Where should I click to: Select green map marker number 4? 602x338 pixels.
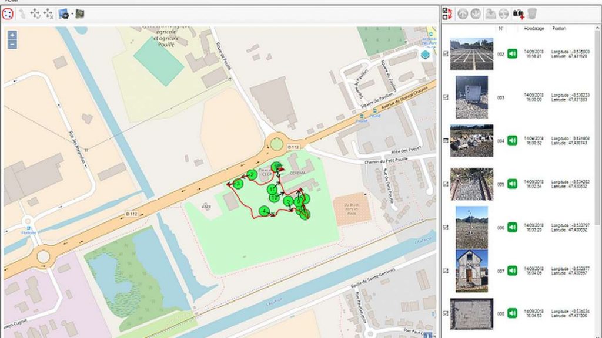264,211
